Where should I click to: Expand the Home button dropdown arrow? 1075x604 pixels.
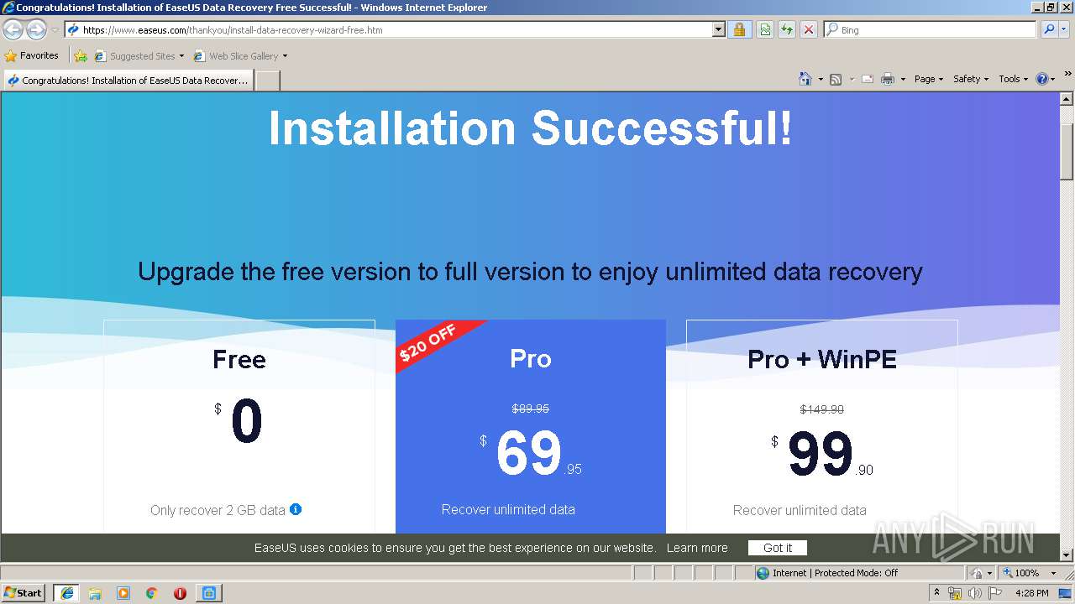820,79
